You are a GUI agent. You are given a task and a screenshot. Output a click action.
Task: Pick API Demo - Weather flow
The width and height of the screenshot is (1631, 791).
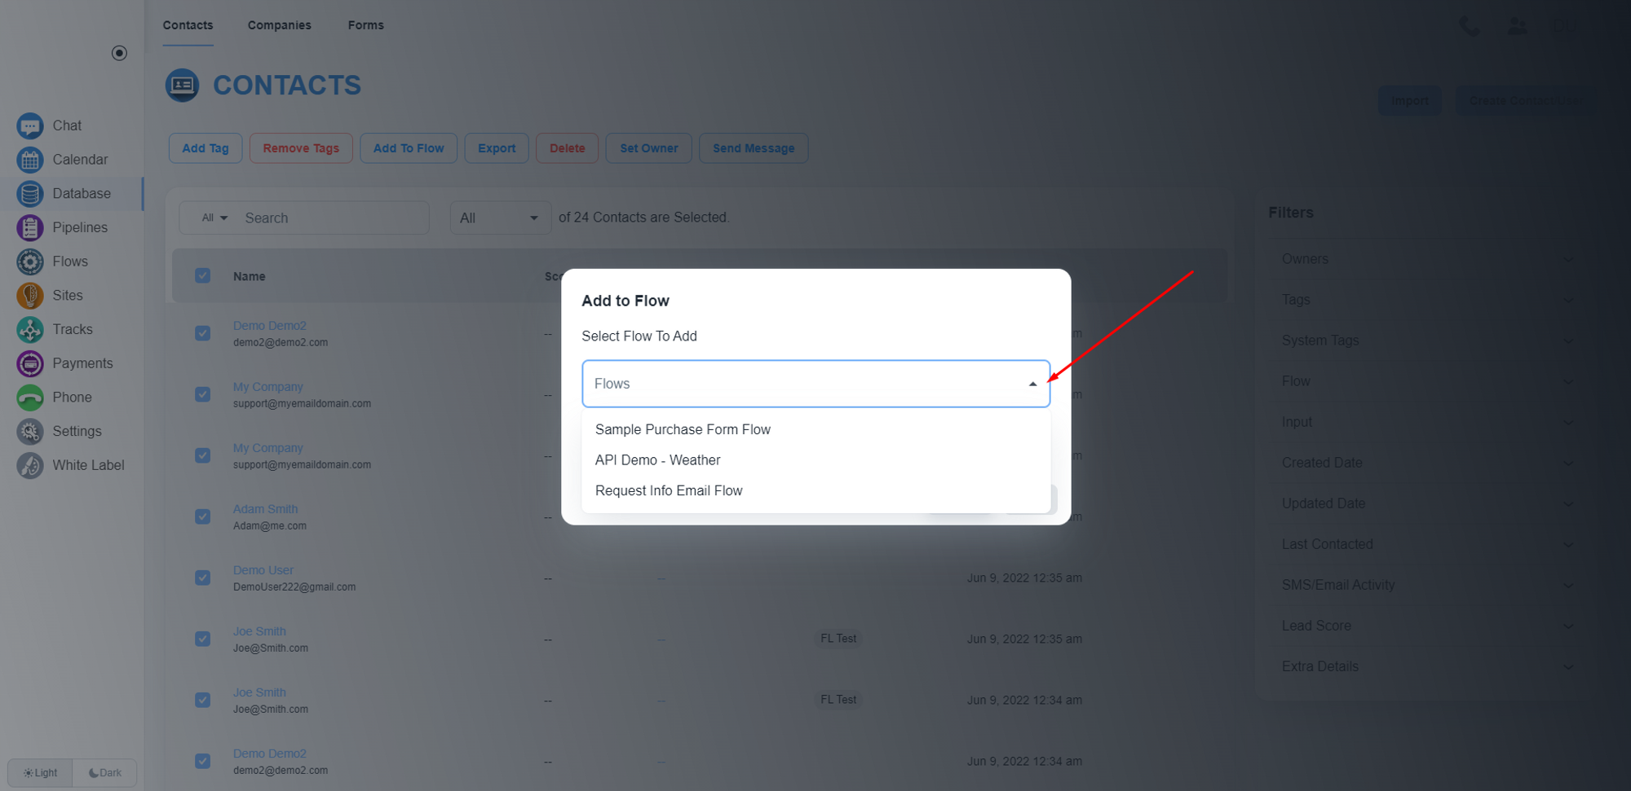click(x=657, y=460)
